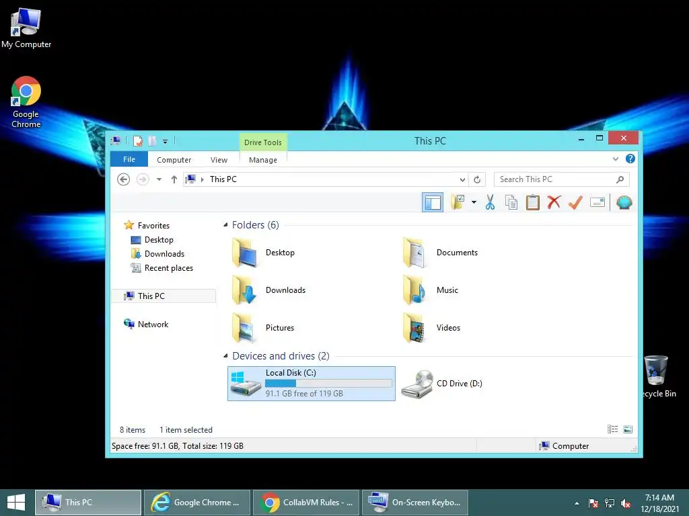Viewport: 689px width, 516px height.
Task: Open Customize Quick Access Toolbar dropdown
Action: 166,141
